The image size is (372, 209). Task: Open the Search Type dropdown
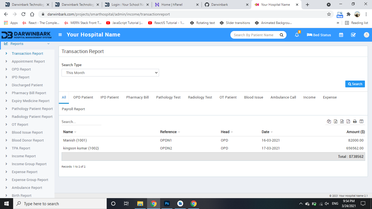110,73
